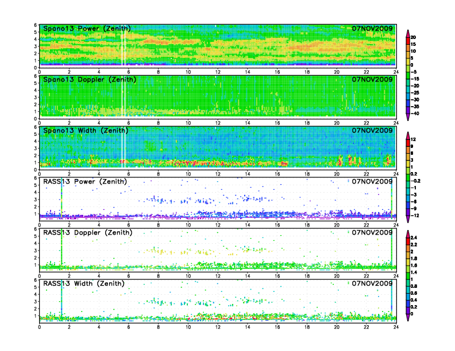Click hour "12" on the RASS13 Width x-axis
This screenshot has height=351, width=455.
[218, 327]
